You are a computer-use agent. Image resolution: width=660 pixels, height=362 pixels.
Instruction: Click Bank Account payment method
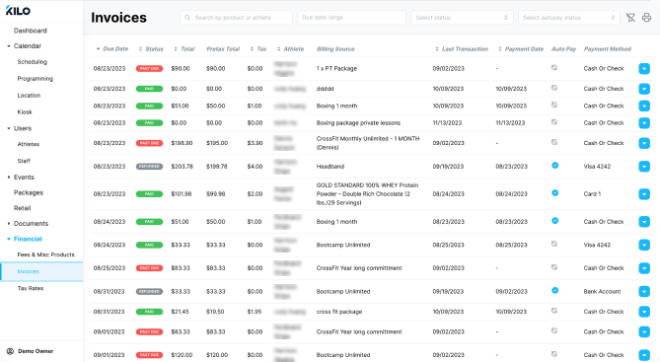(602, 292)
